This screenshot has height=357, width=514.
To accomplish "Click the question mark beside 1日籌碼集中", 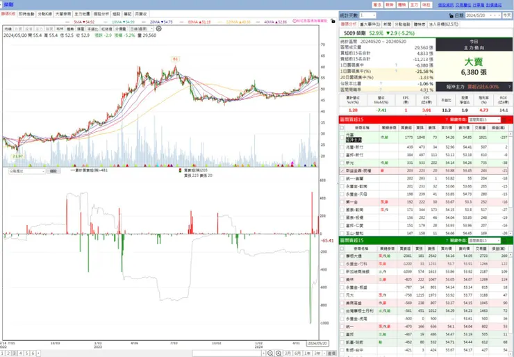I will [397, 65].
